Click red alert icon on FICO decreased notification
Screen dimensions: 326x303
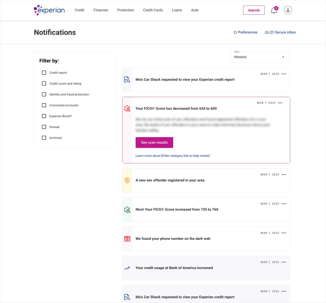point(127,109)
